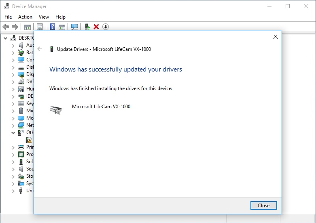The height and width of the screenshot is (223, 316).
Task: Click Show/Hide Action Pane toolbar icon
Action: (62, 27)
